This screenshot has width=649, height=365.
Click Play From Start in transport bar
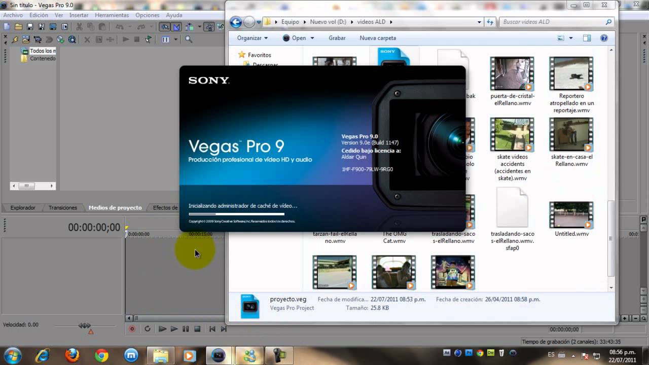pos(162,329)
